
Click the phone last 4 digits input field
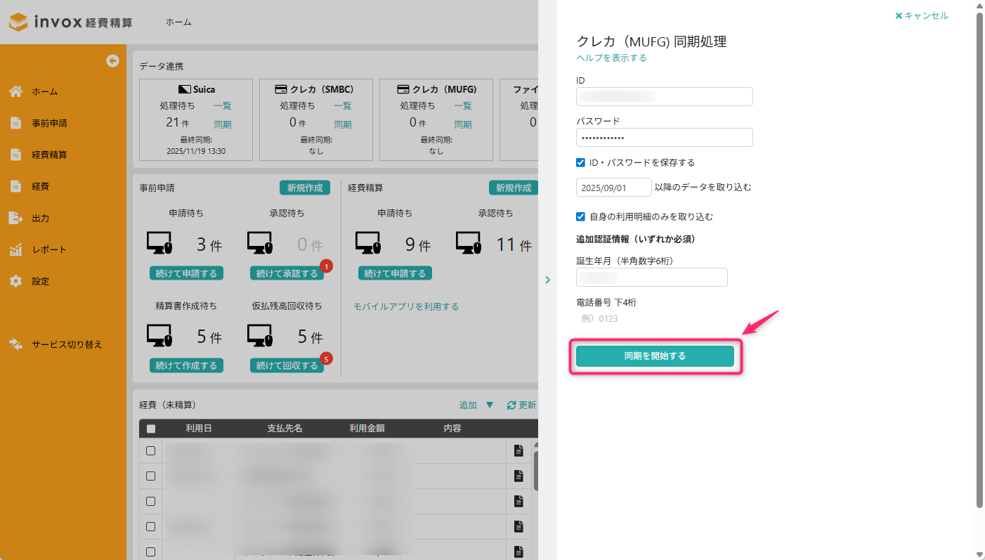[x=651, y=318]
